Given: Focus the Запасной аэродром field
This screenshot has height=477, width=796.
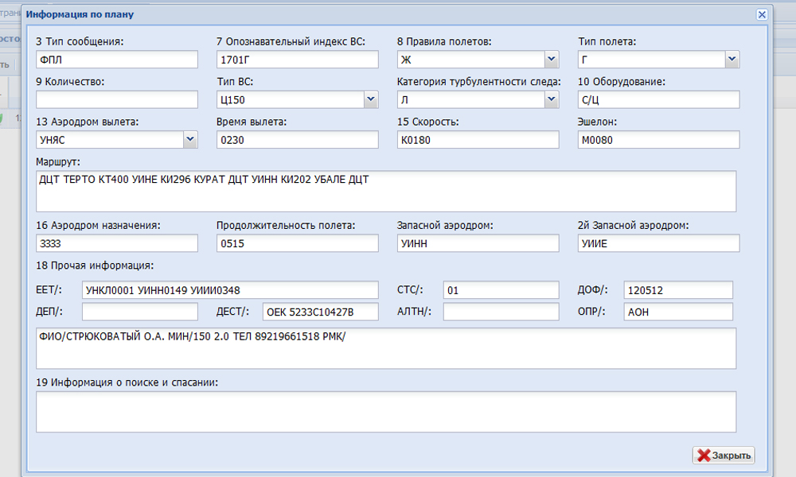Looking at the screenshot, I should click(478, 243).
